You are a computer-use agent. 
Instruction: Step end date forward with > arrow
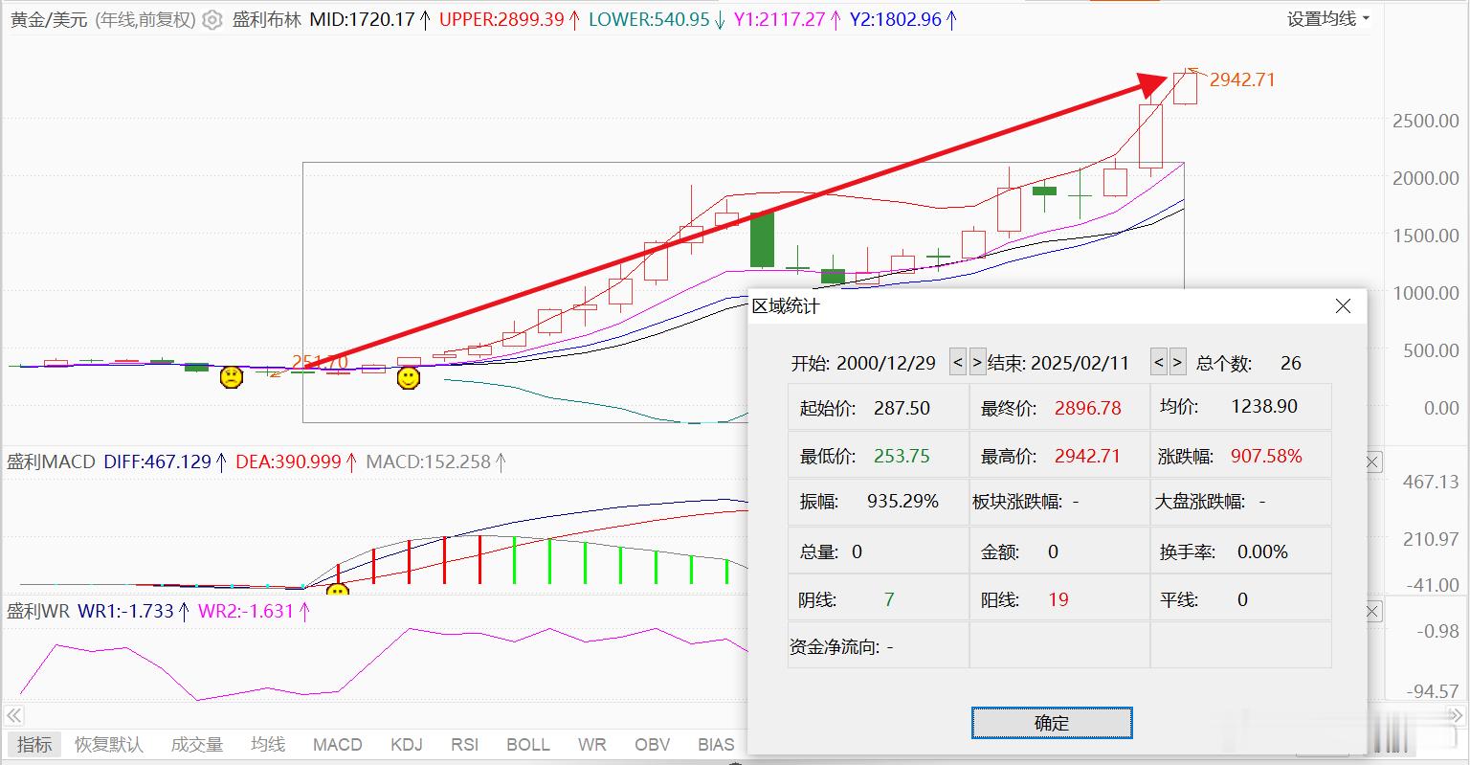click(x=1178, y=362)
